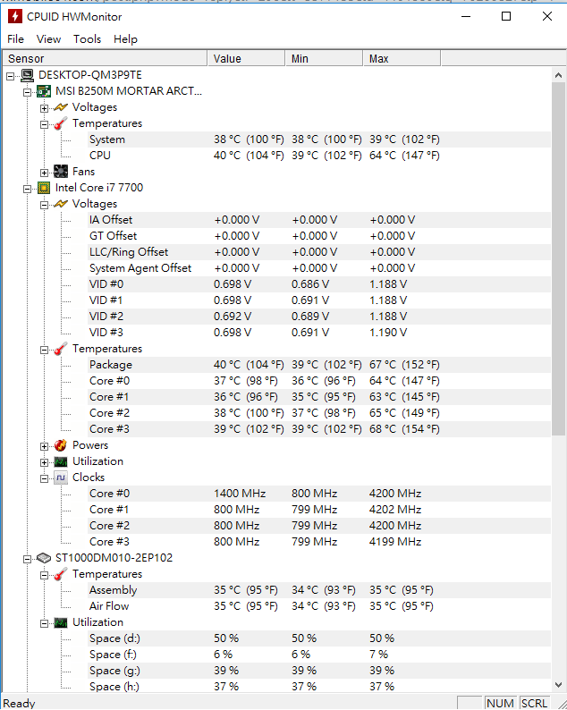Click the Clocks waveform icon
The height and width of the screenshot is (710, 567).
(x=61, y=478)
